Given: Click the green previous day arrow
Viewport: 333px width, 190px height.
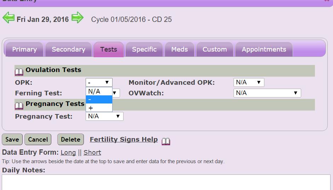Looking at the screenshot, I should click(x=8, y=18).
